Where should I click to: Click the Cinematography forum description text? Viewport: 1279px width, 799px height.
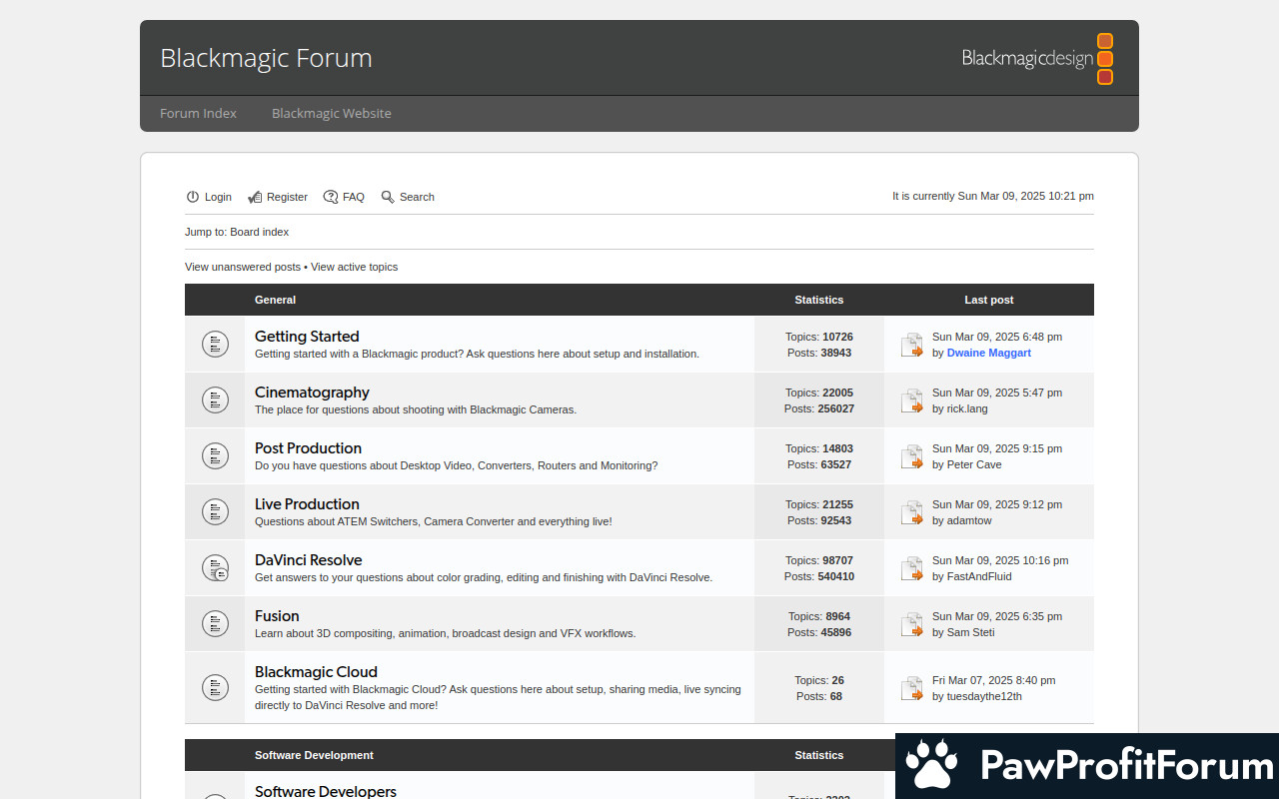coord(416,409)
